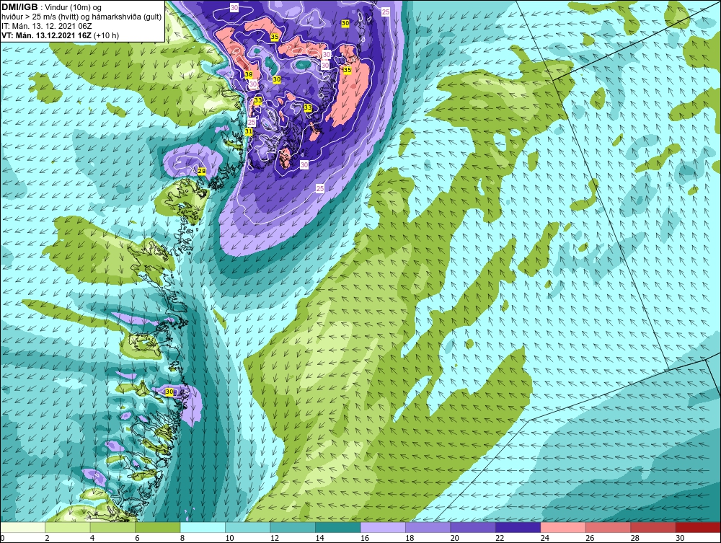721x543 pixels.
Task: Click the purple 18–20 m/s legend swatch
Action: pyautogui.click(x=428, y=527)
